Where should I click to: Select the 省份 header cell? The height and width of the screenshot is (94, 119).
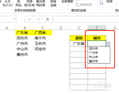[x=79, y=38]
